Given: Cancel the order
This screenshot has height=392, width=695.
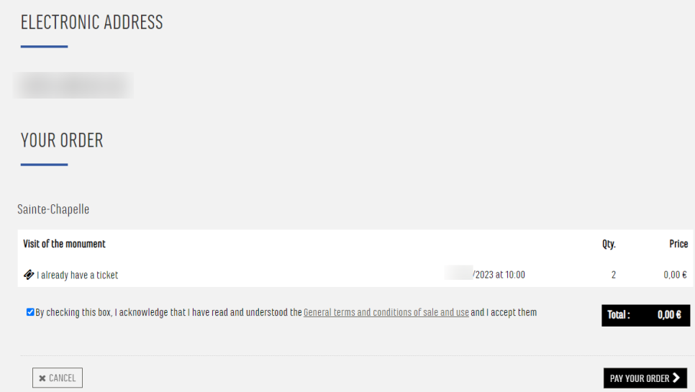Looking at the screenshot, I should (57, 378).
